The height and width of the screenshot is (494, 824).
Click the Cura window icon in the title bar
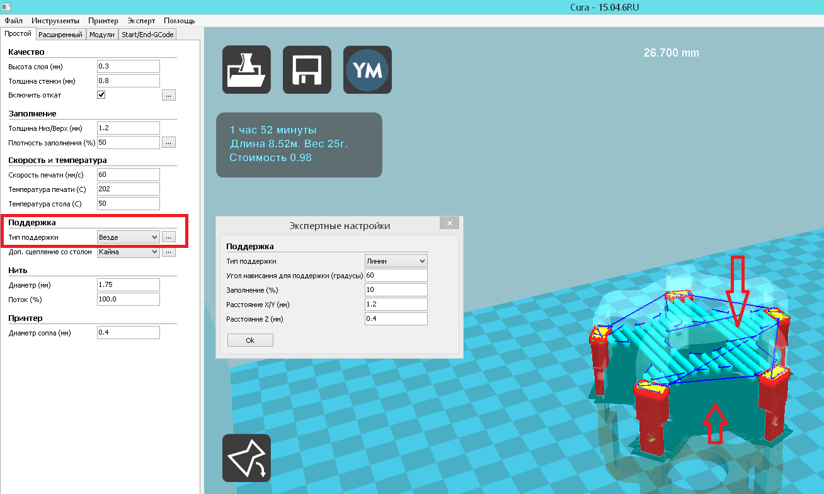pyautogui.click(x=6, y=7)
